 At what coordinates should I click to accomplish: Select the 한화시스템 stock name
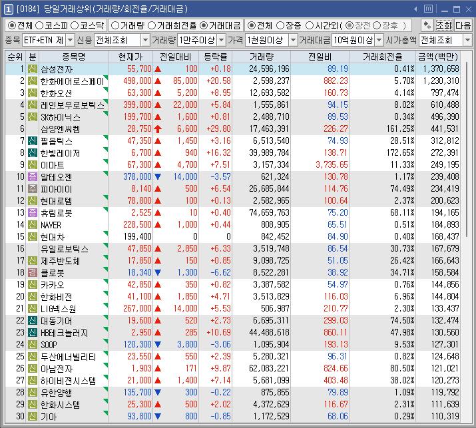(x=60, y=405)
